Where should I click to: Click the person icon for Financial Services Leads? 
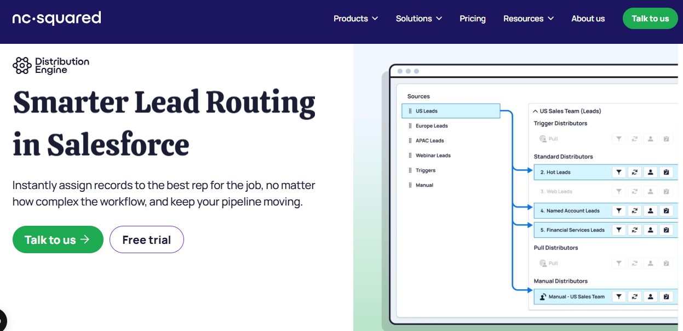(651, 230)
